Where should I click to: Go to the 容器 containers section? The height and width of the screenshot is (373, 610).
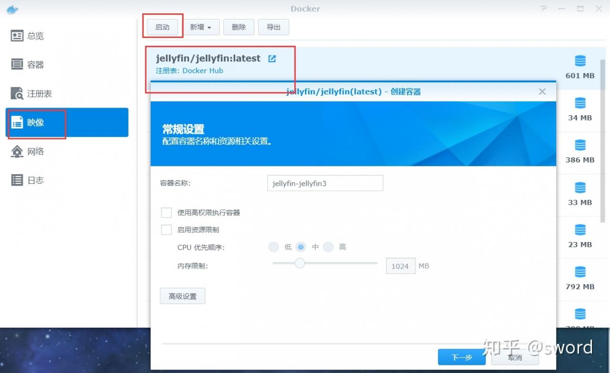coord(67,65)
